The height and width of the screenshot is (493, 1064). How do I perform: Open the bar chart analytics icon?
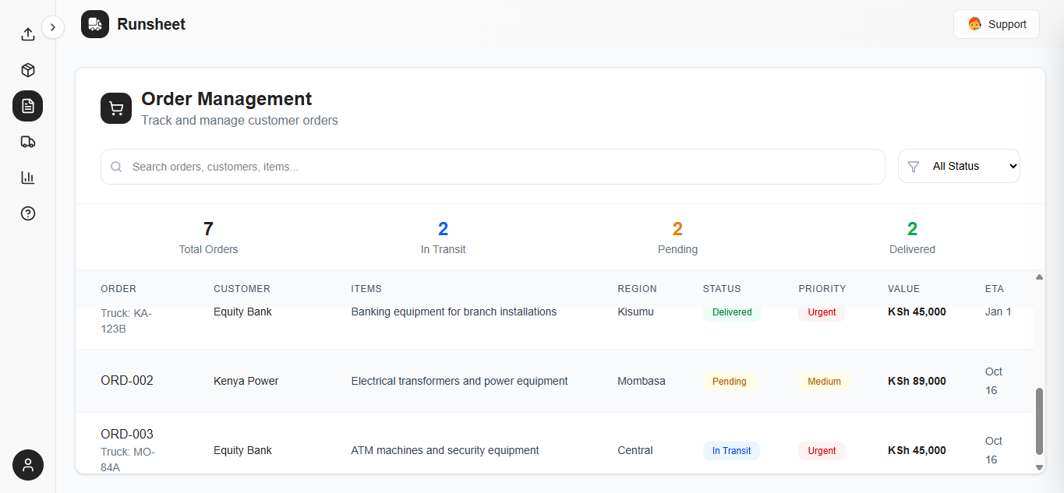(x=28, y=178)
